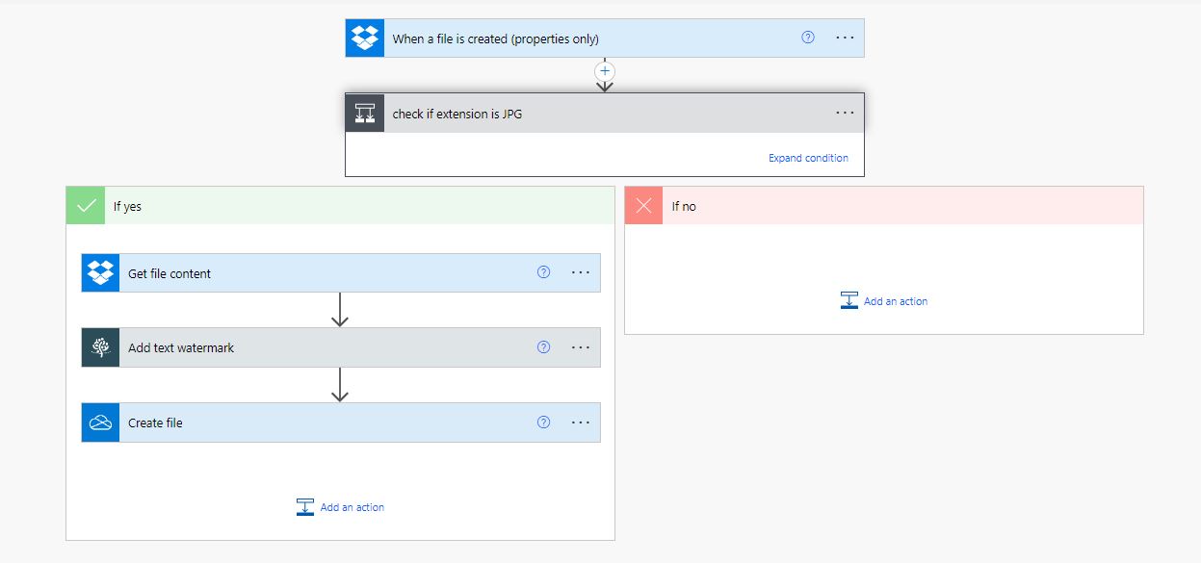
Task: Click the OneDrive icon on Create file
Action: 100,423
